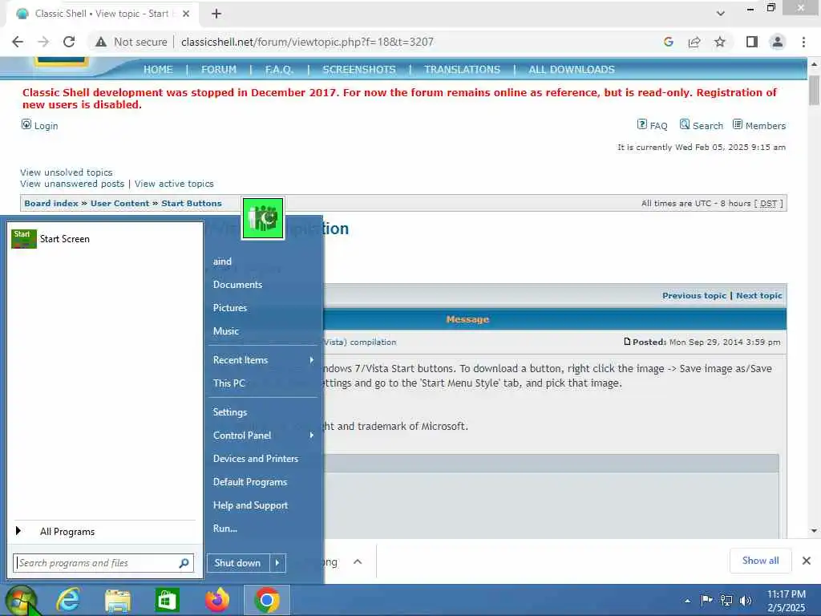
Task: Open a new browser tab
Action: [216, 14]
